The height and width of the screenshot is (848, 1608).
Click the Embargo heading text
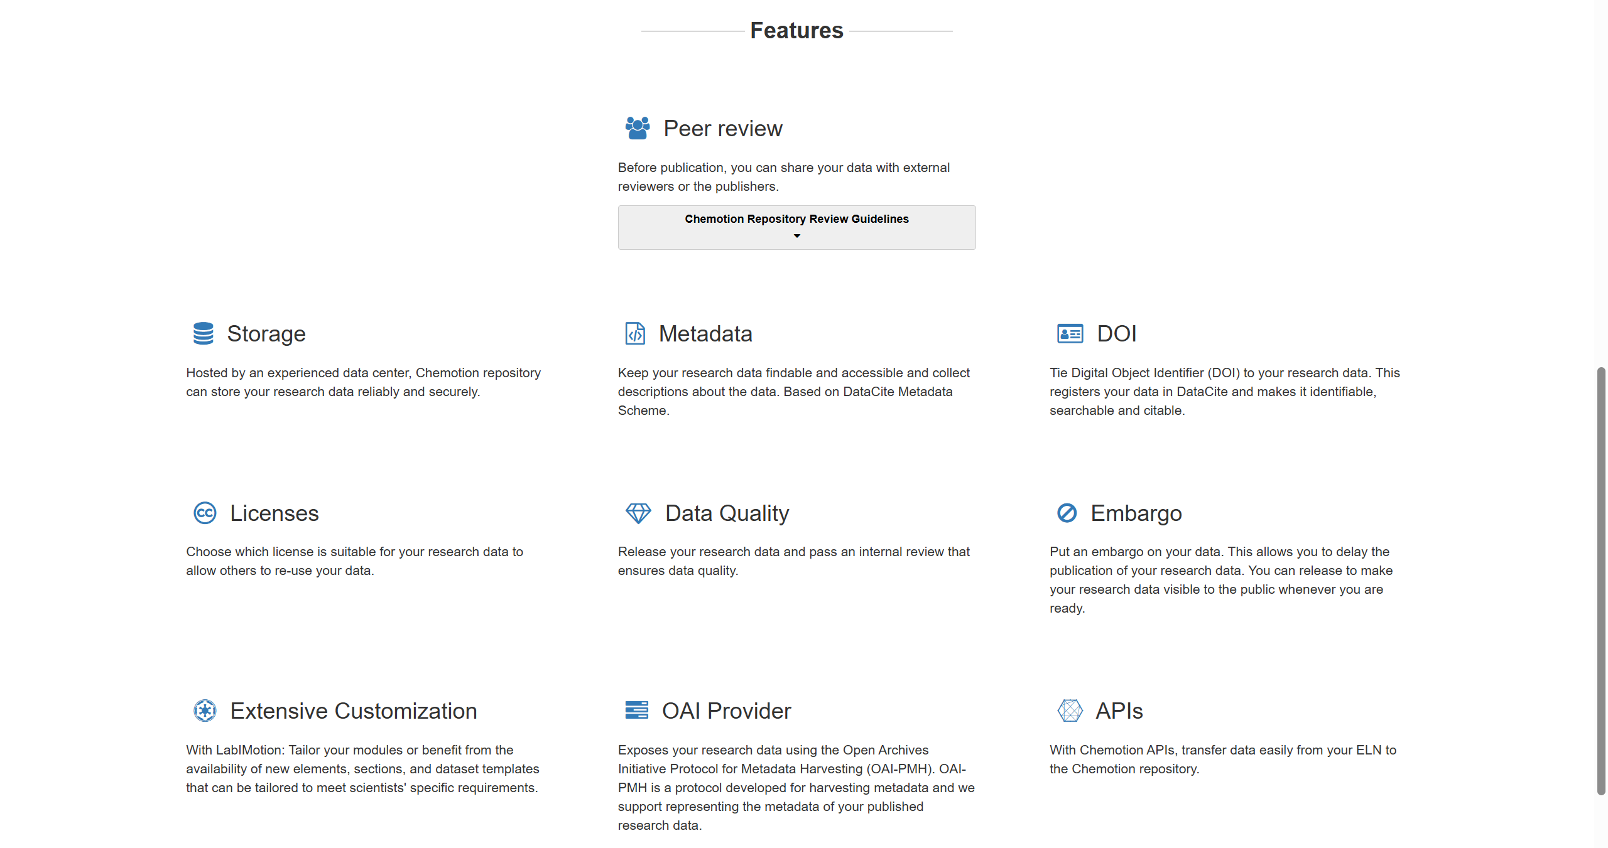pyautogui.click(x=1136, y=513)
